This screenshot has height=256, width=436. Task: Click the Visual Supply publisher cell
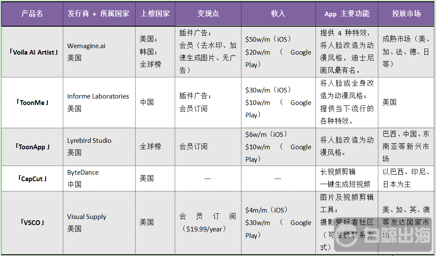click(99, 222)
